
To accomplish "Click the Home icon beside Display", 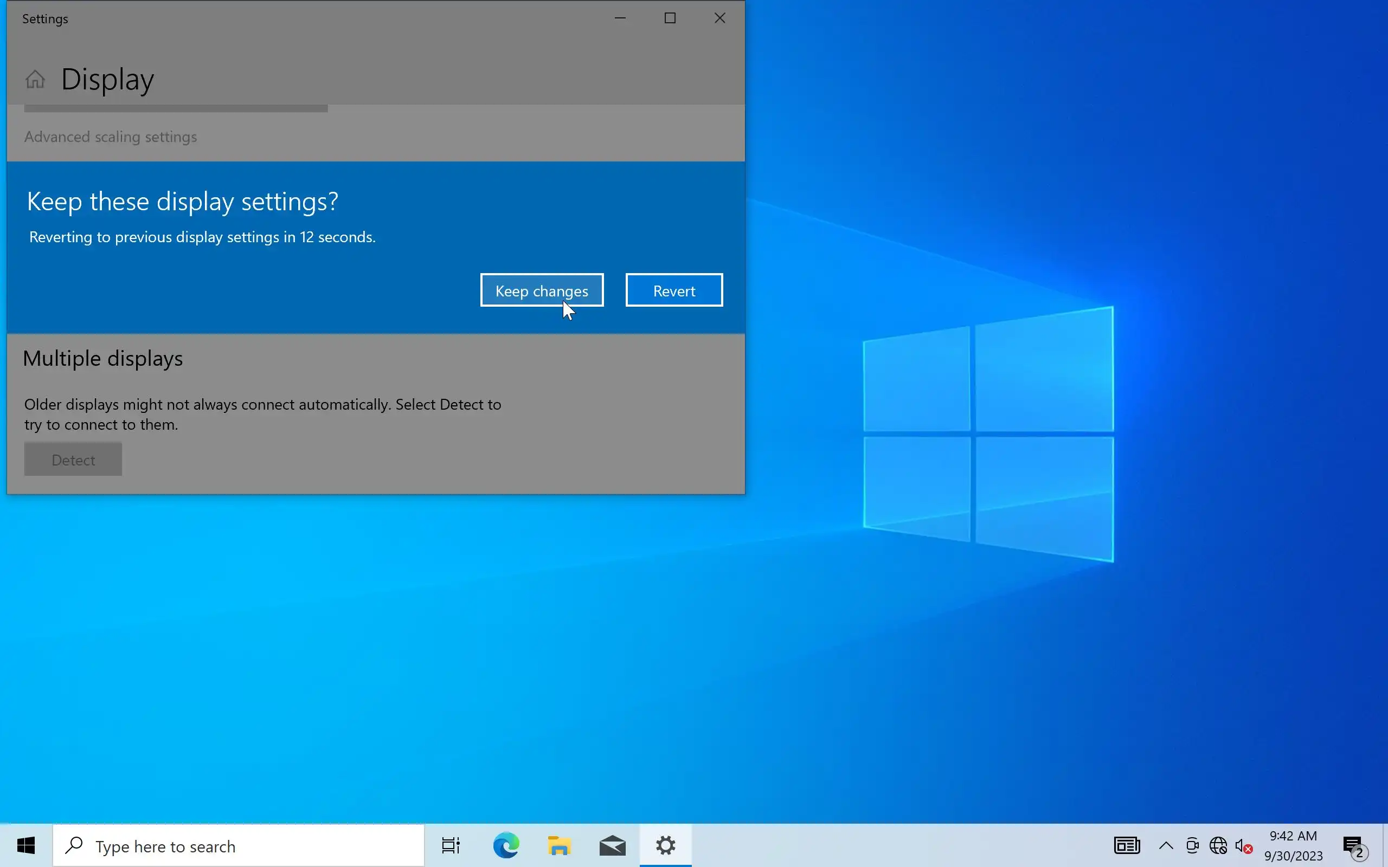I will pos(35,79).
